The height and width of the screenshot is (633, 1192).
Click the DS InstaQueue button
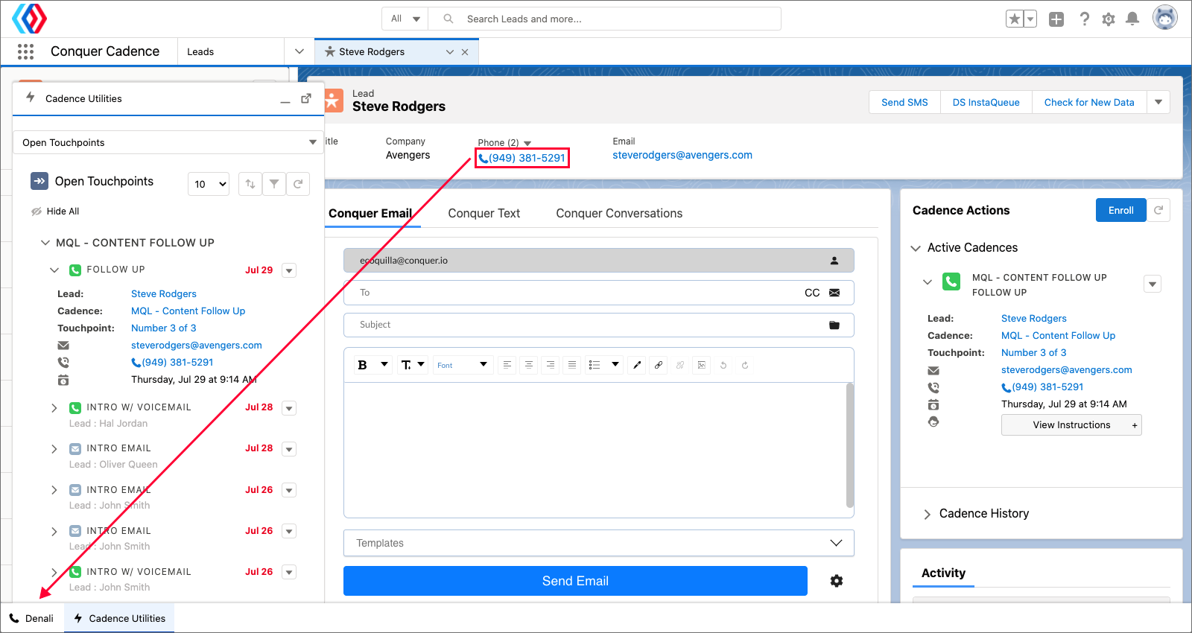(986, 102)
